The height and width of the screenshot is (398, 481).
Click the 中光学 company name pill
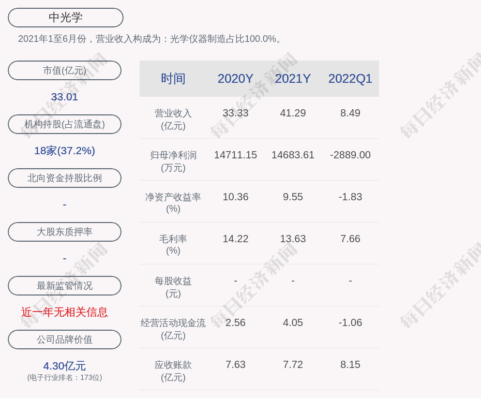[66, 18]
